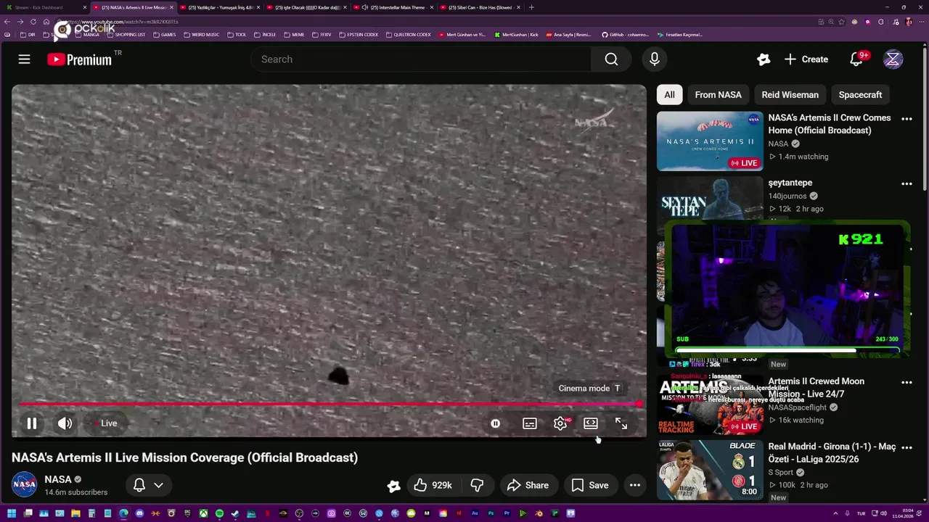Open more options for şeytantepe video
Screen dimensions: 929x522
907,184
